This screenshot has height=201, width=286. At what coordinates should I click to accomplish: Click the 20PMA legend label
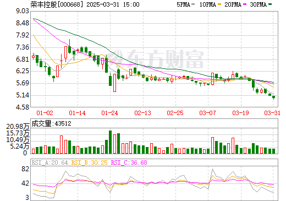(233, 4)
